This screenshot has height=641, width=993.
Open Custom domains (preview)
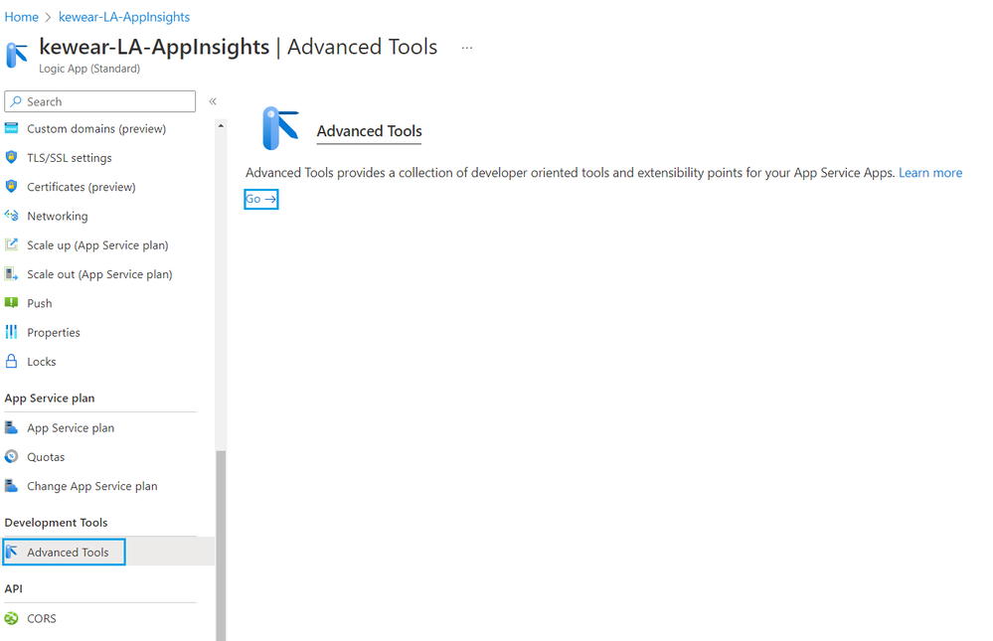(x=96, y=128)
